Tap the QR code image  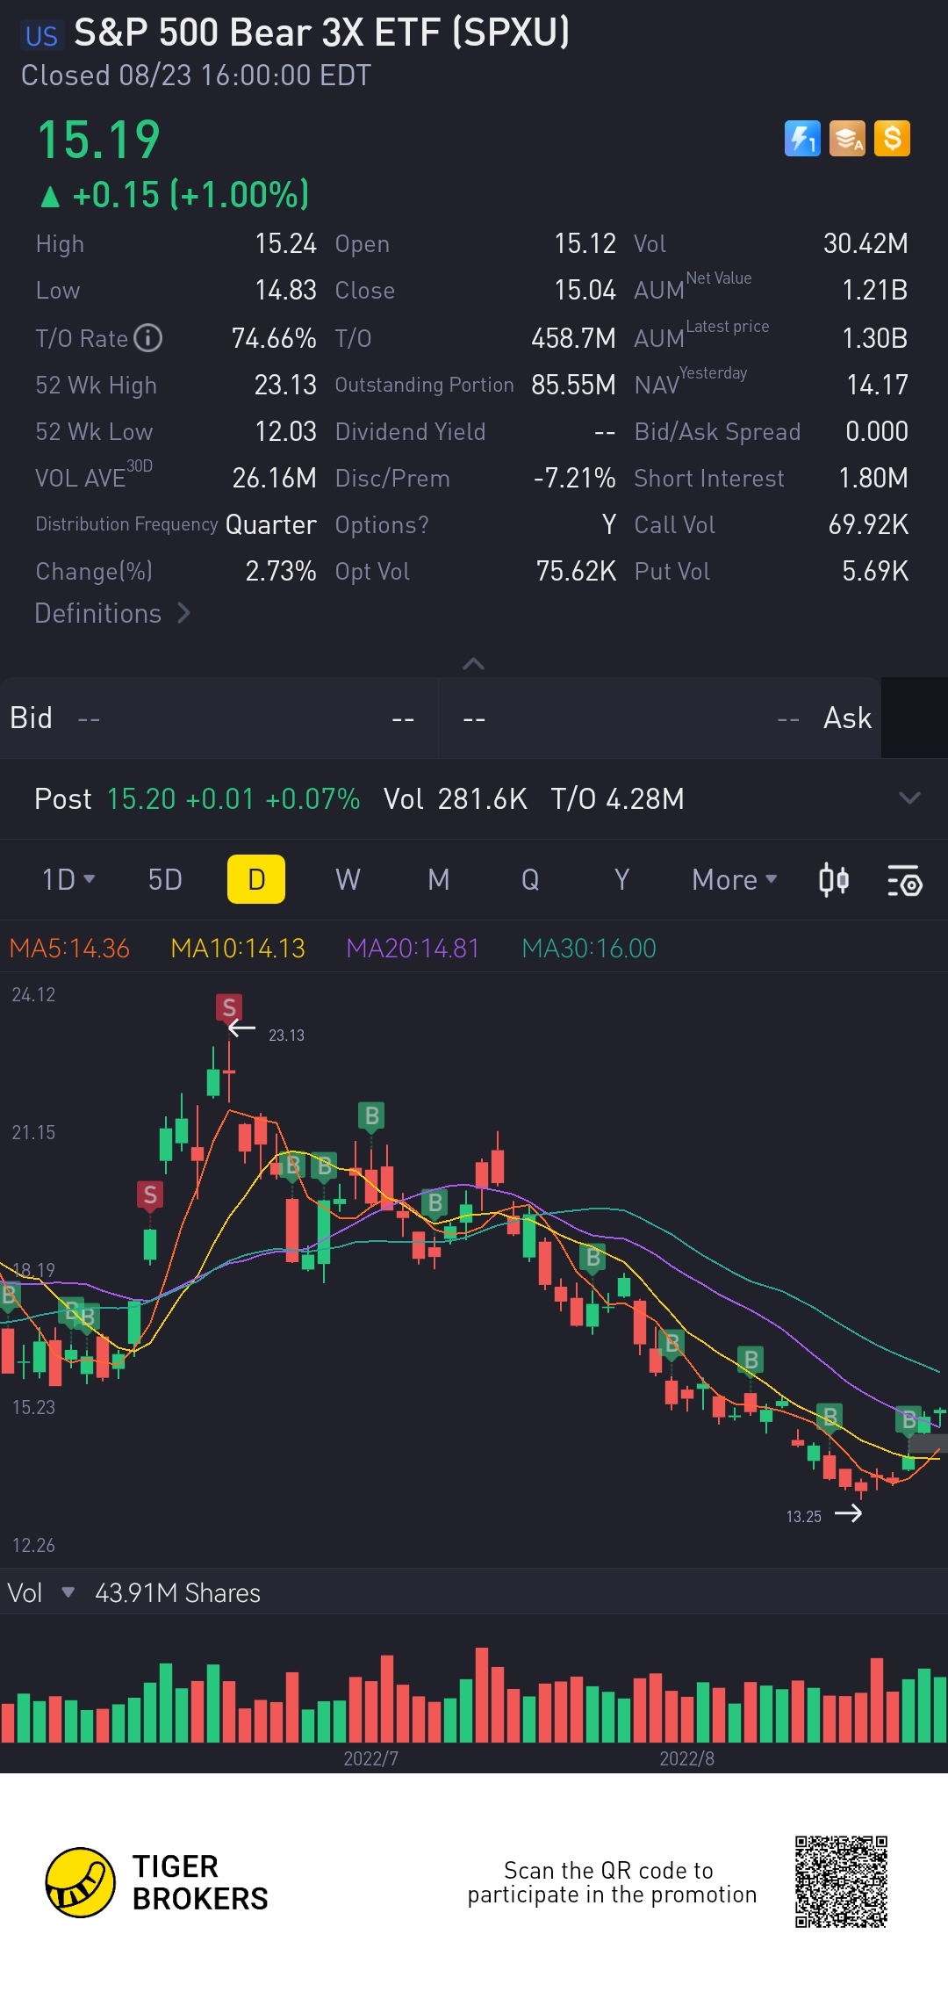coord(841,1881)
